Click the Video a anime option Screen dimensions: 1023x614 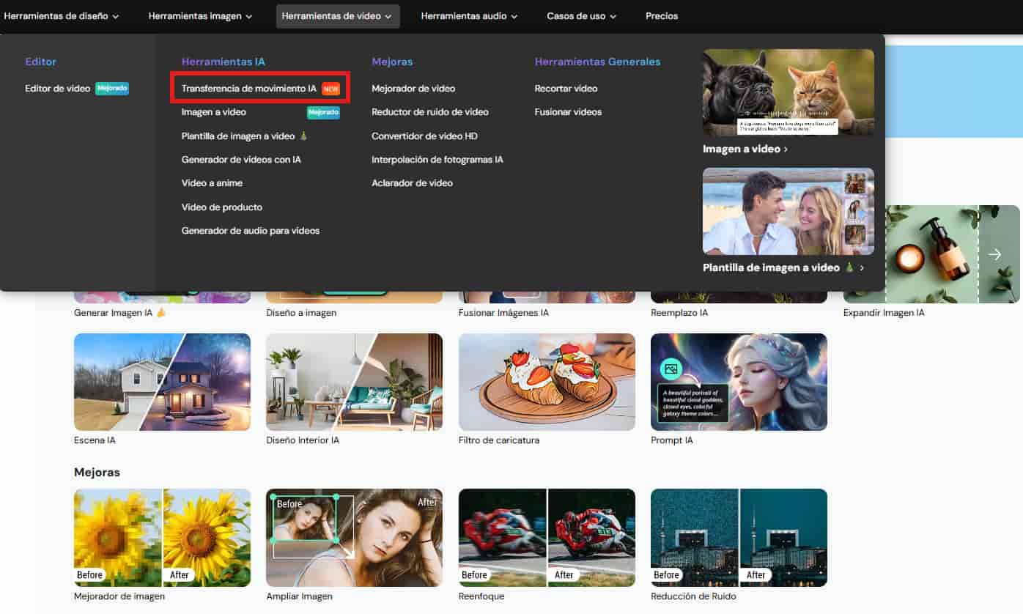(x=212, y=183)
